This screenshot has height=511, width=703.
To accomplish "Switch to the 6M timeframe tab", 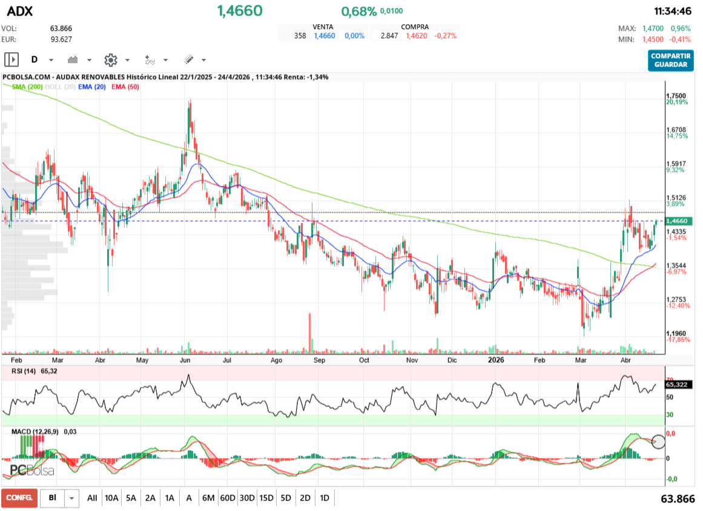I will (x=209, y=498).
